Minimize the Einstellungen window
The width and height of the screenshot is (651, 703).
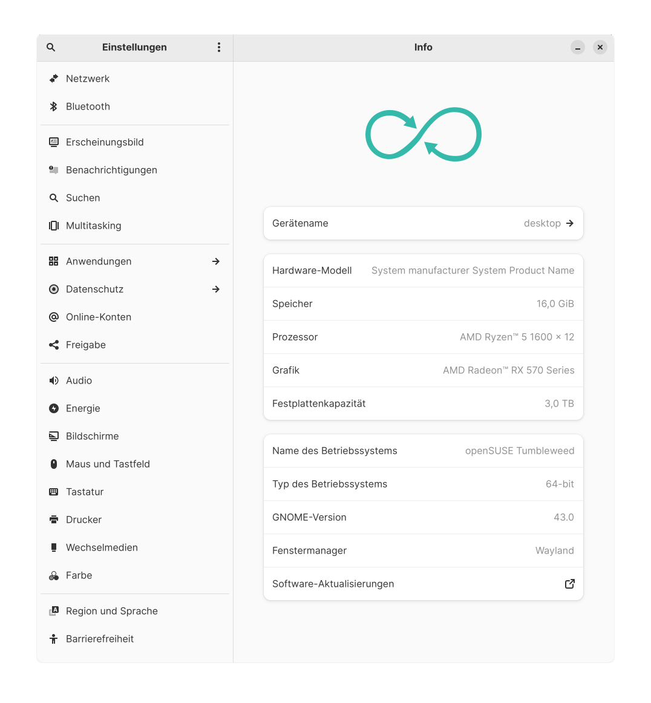(577, 48)
